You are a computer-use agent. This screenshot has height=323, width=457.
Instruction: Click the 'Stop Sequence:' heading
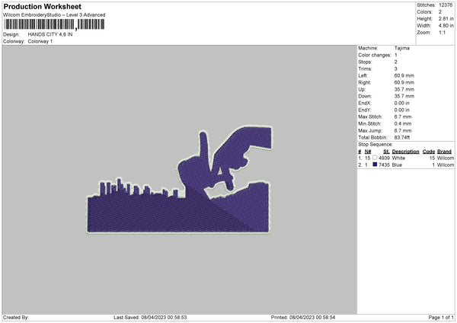tap(376, 145)
